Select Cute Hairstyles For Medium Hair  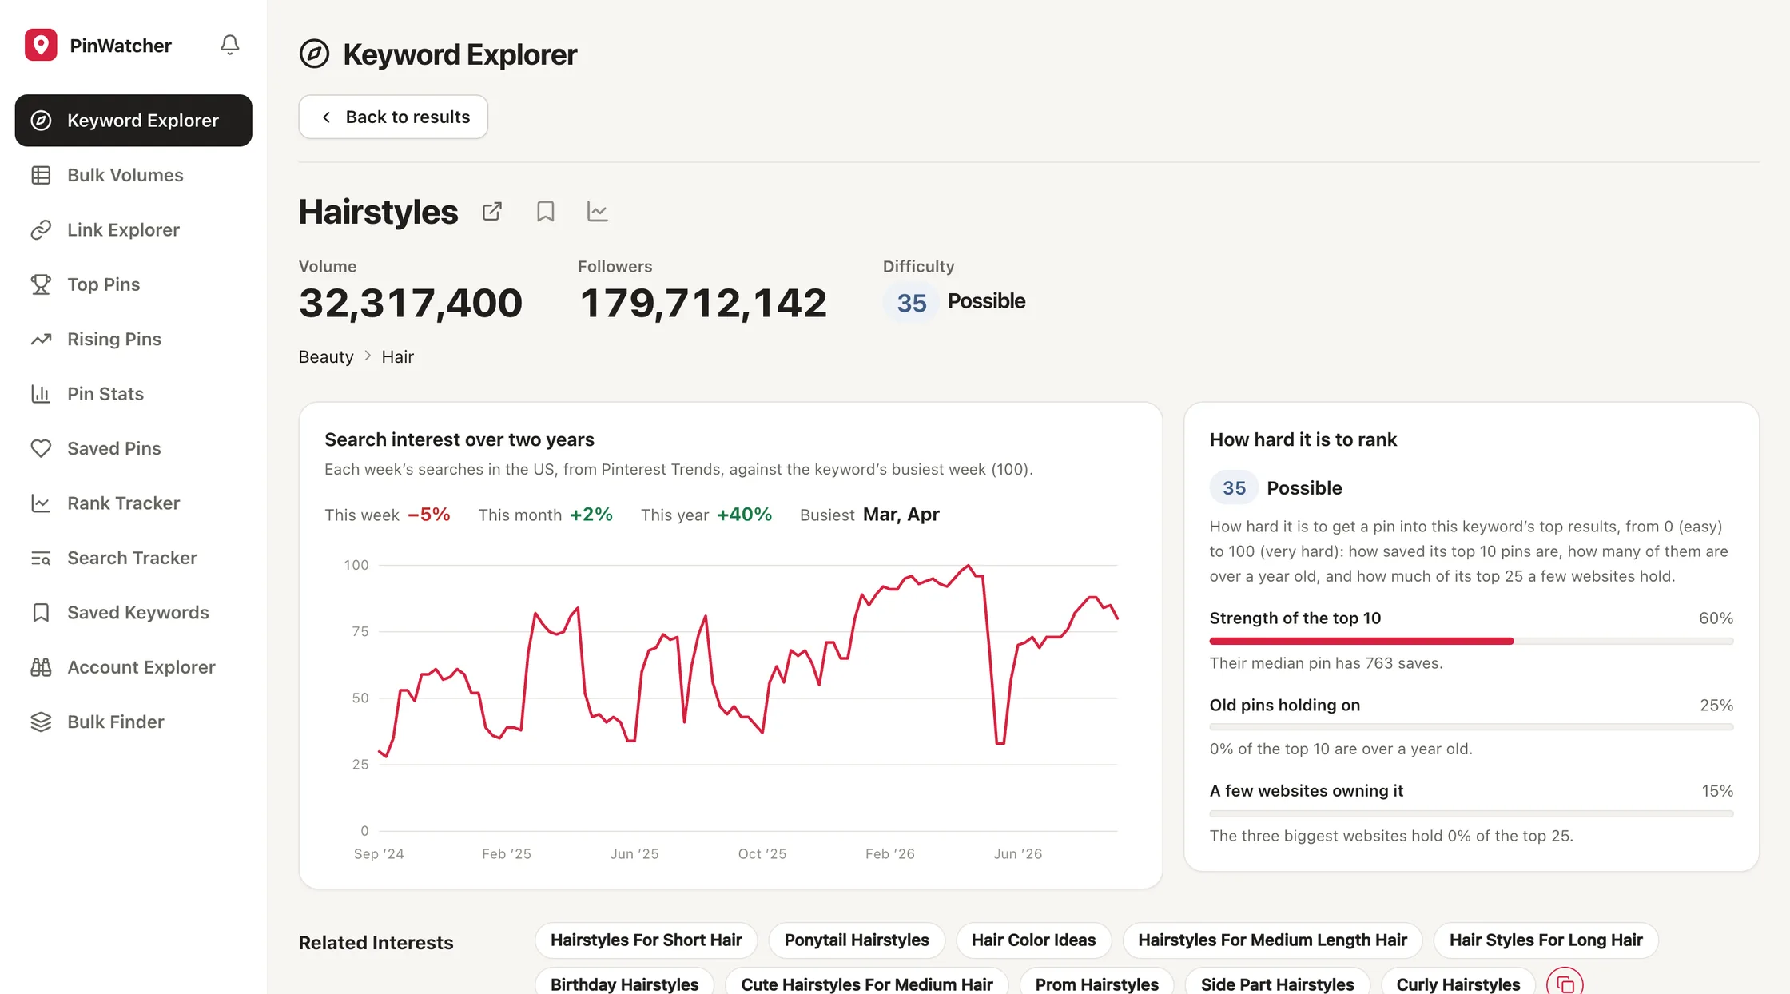[867, 983]
